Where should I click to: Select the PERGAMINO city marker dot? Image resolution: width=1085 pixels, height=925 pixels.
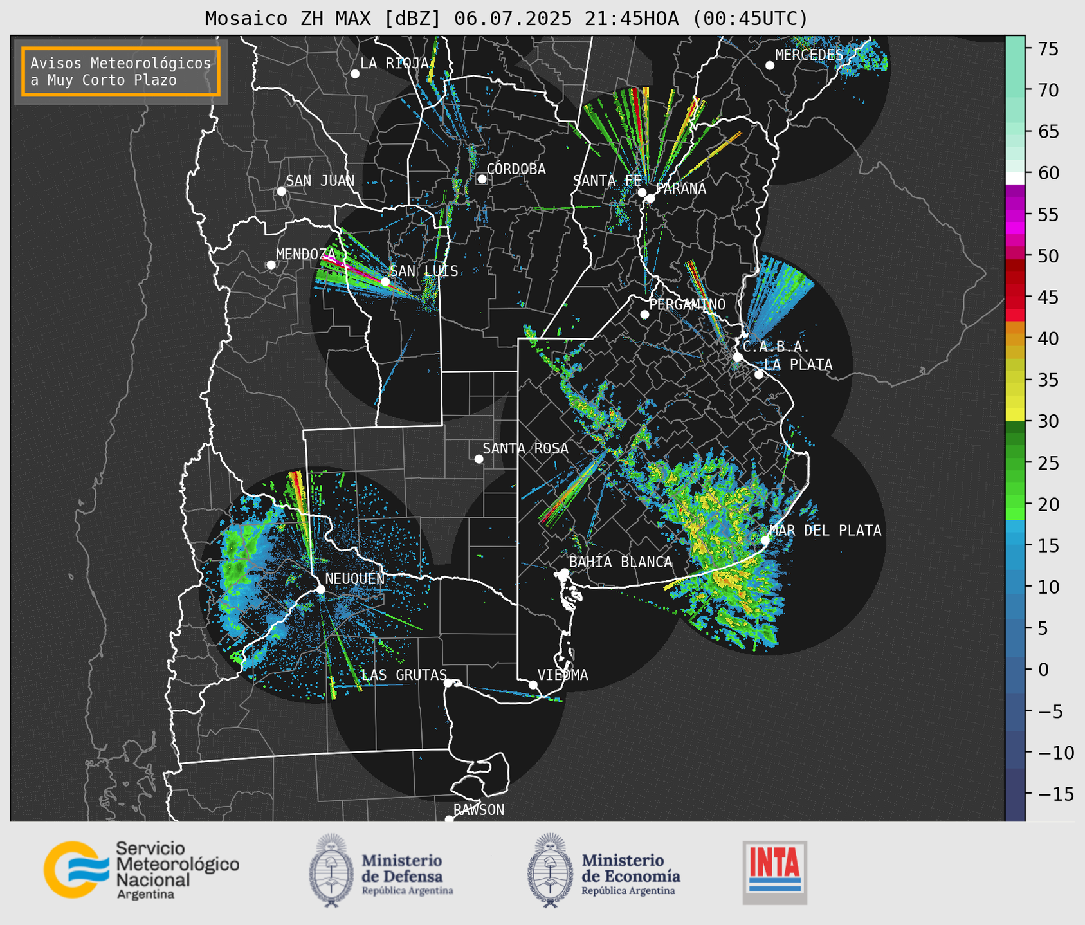pos(644,315)
